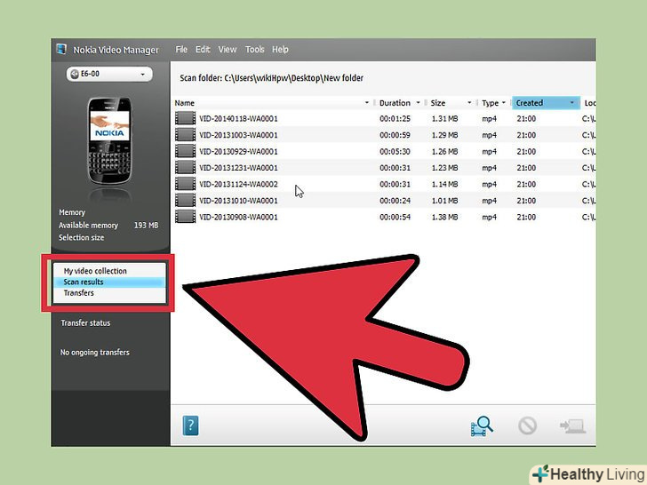Viewport: 647px width, 485px height.
Task: Click the scan folder magnifier icon
Action: click(481, 426)
